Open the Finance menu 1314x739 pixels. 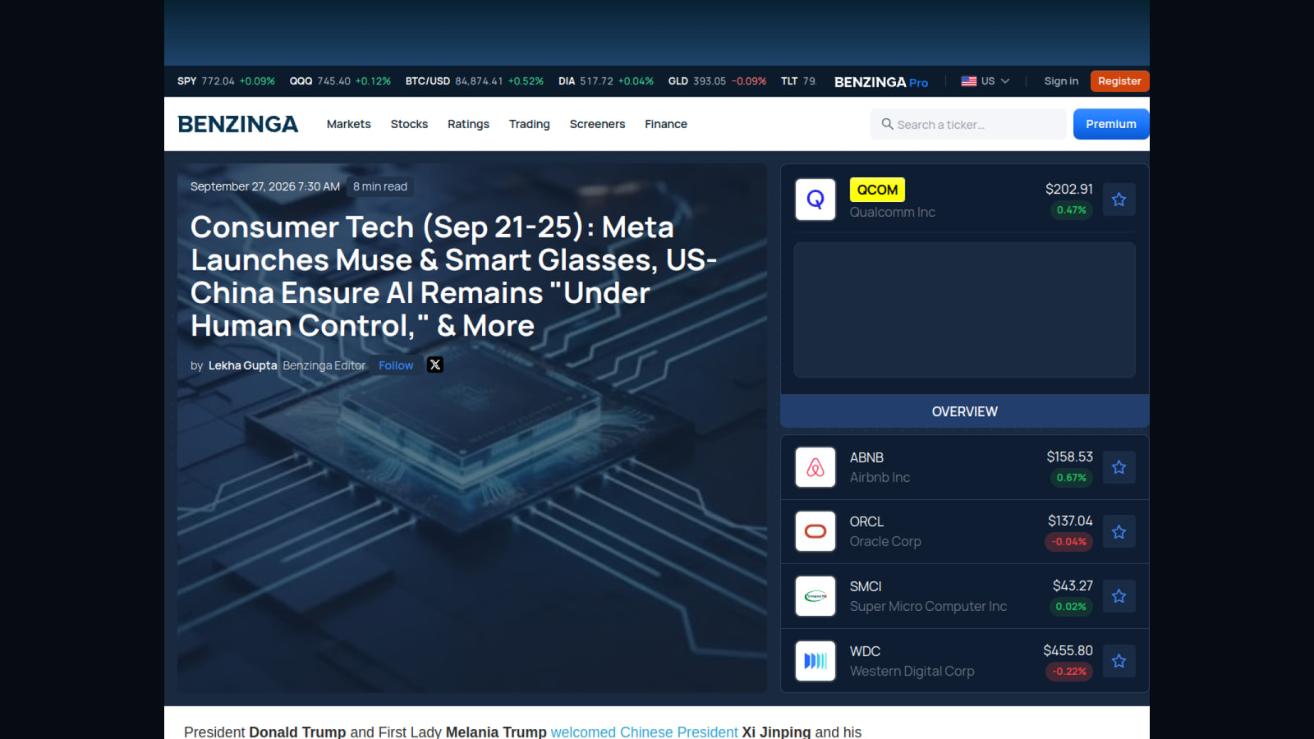pos(666,124)
